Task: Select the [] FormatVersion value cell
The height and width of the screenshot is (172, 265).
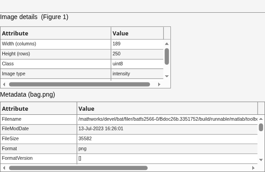Action: (x=167, y=158)
